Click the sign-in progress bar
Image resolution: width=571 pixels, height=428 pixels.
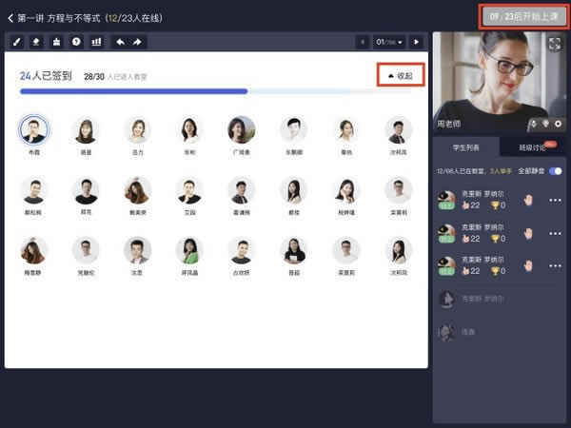pos(133,91)
